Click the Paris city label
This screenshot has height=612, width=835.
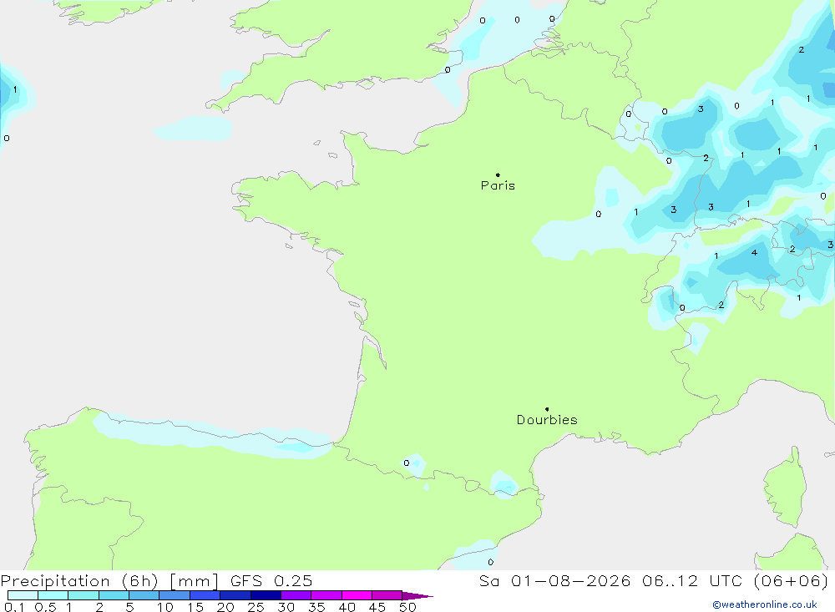498,185
